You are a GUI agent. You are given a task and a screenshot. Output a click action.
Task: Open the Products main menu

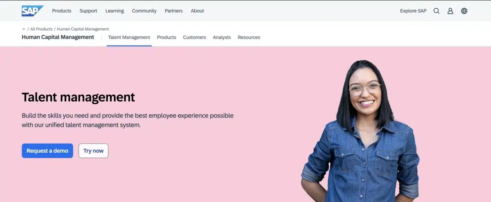coord(62,11)
